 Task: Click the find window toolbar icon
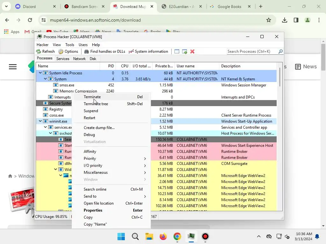click(x=177, y=51)
